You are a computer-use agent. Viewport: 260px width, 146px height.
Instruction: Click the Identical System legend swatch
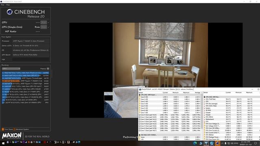click(x=14, y=129)
